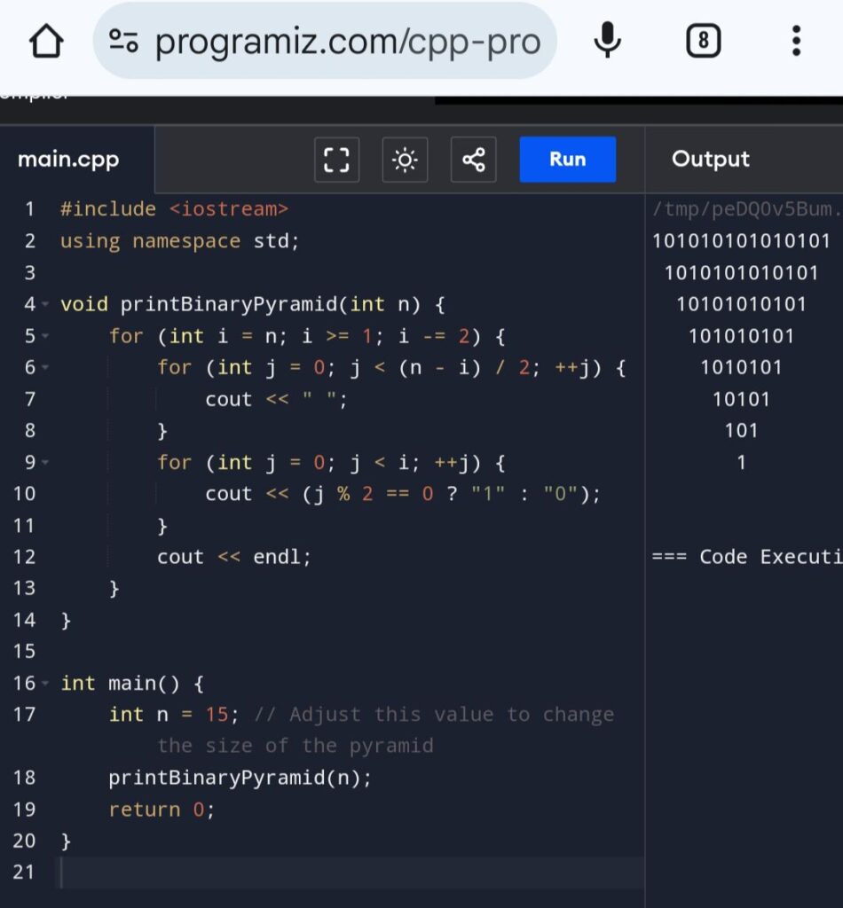Fold the spaces for loop at line 6
The image size is (843, 908).
(45, 368)
